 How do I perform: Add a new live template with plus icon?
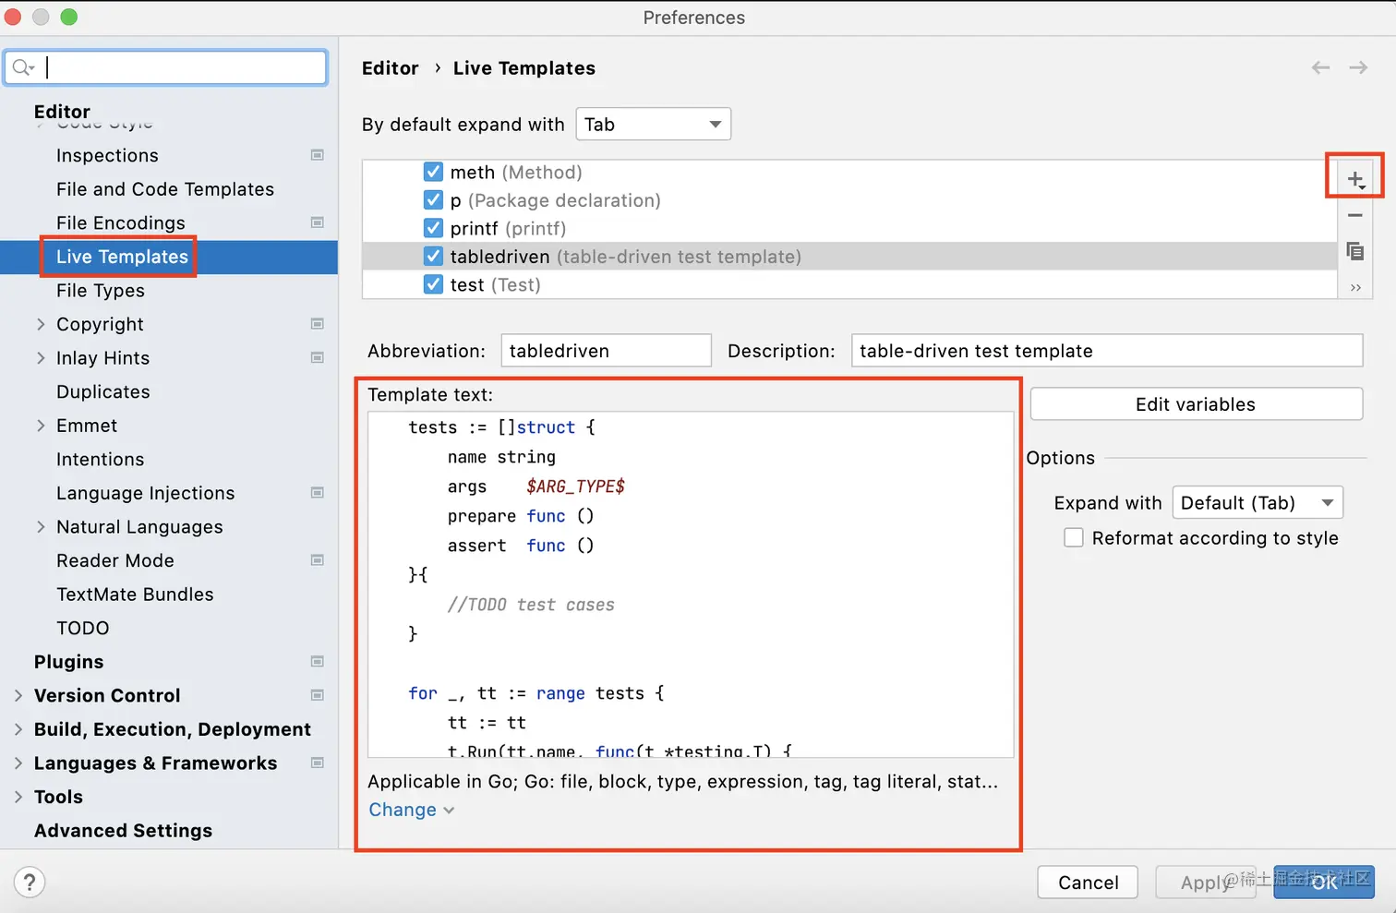pyautogui.click(x=1354, y=179)
